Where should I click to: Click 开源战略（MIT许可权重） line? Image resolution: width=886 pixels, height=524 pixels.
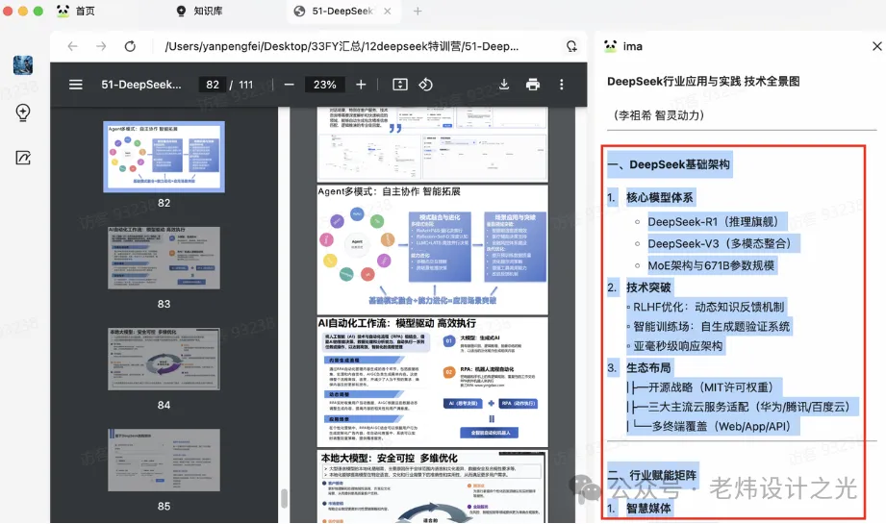[710, 387]
